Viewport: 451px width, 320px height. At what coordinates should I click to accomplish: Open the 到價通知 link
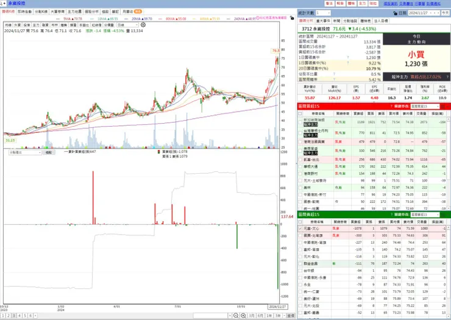click(x=433, y=4)
